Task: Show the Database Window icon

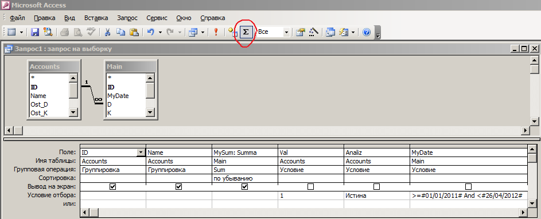Action: 330,32
